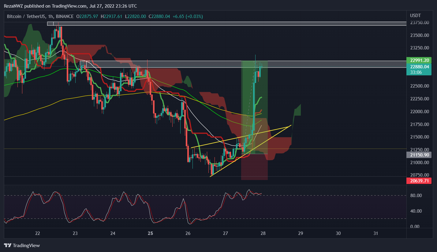The height and width of the screenshot is (252, 437).
Task: Click the current price label 22880.04
Action: (x=419, y=67)
